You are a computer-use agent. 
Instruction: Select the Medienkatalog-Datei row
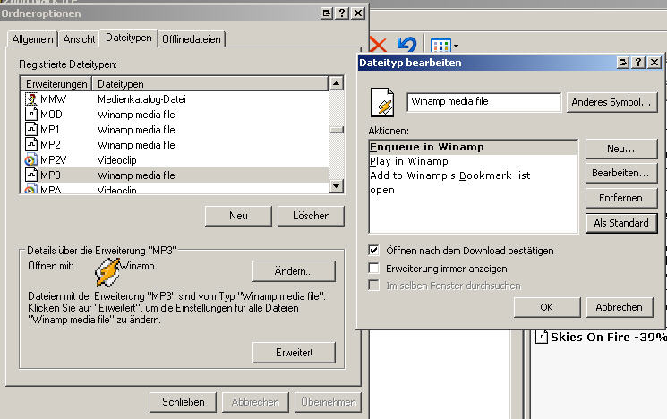click(175, 99)
